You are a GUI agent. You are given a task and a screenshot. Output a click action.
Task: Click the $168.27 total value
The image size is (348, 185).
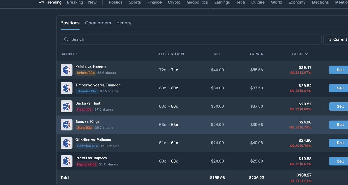pos(304,175)
